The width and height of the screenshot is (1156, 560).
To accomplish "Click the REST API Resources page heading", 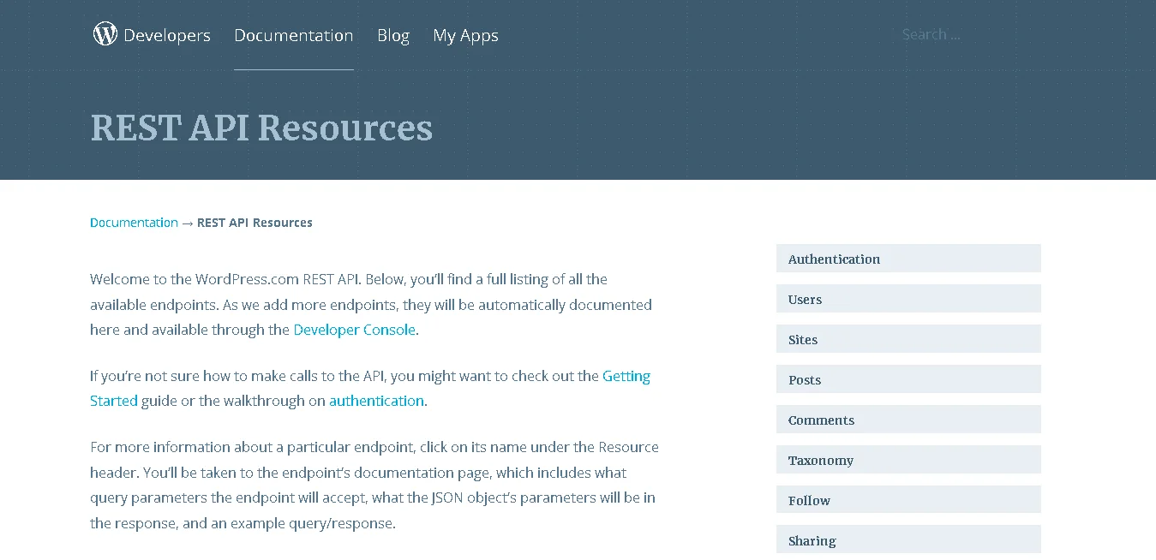I will [261, 128].
